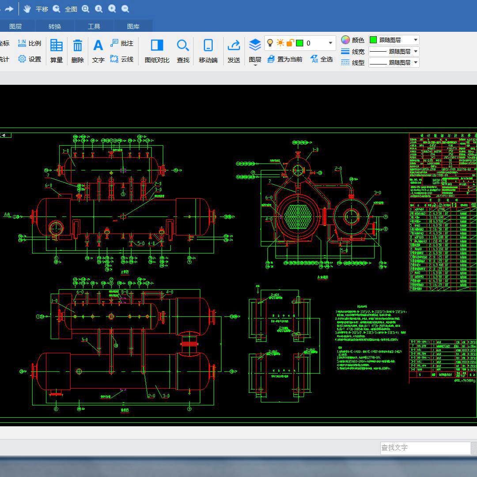Toggle the layer freeze sun icon
477x477 pixels.
(280, 43)
